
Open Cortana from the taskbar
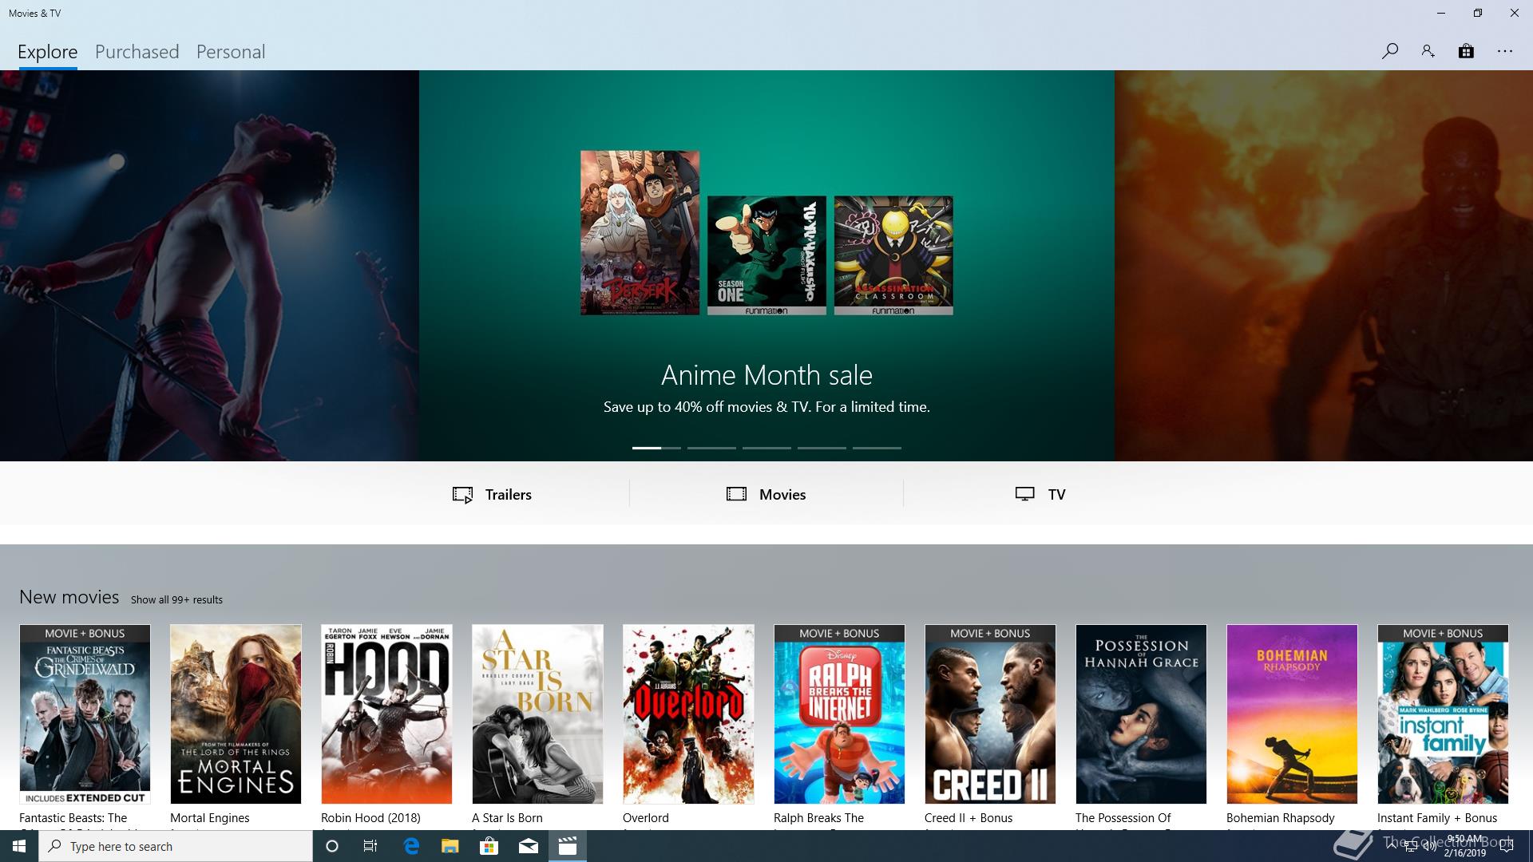[x=332, y=846]
